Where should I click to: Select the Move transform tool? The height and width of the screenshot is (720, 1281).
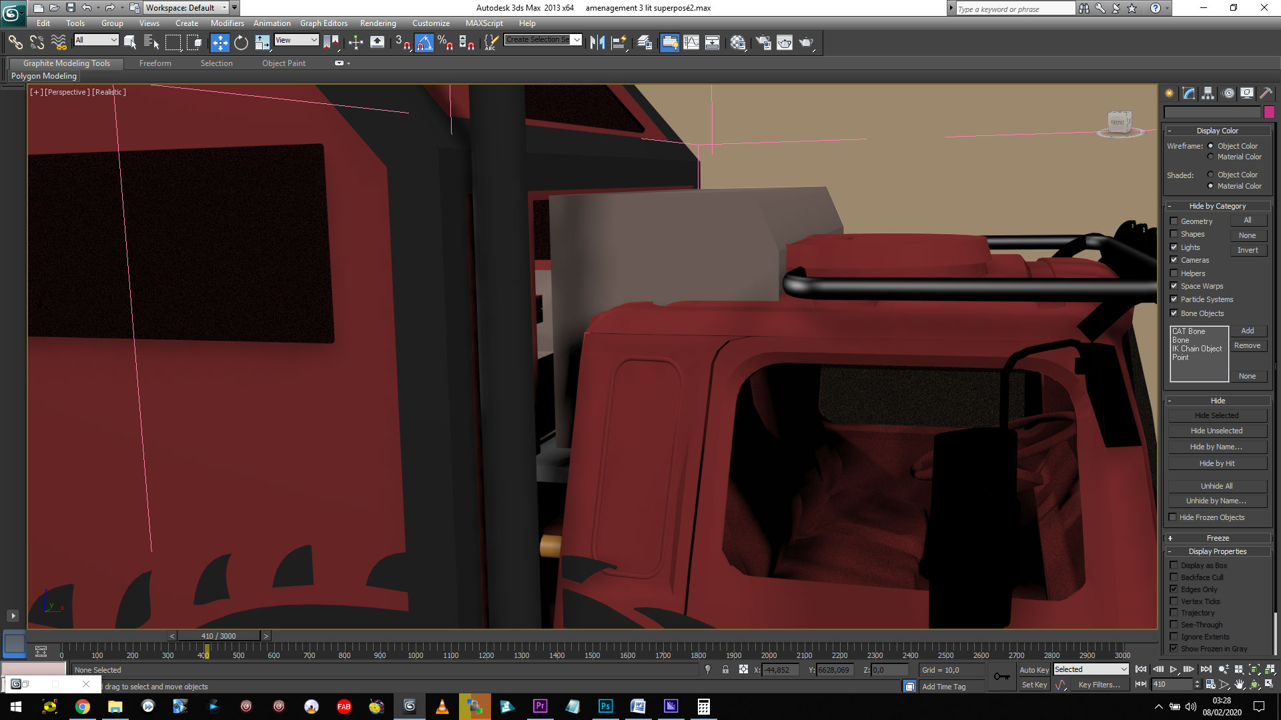tap(220, 43)
